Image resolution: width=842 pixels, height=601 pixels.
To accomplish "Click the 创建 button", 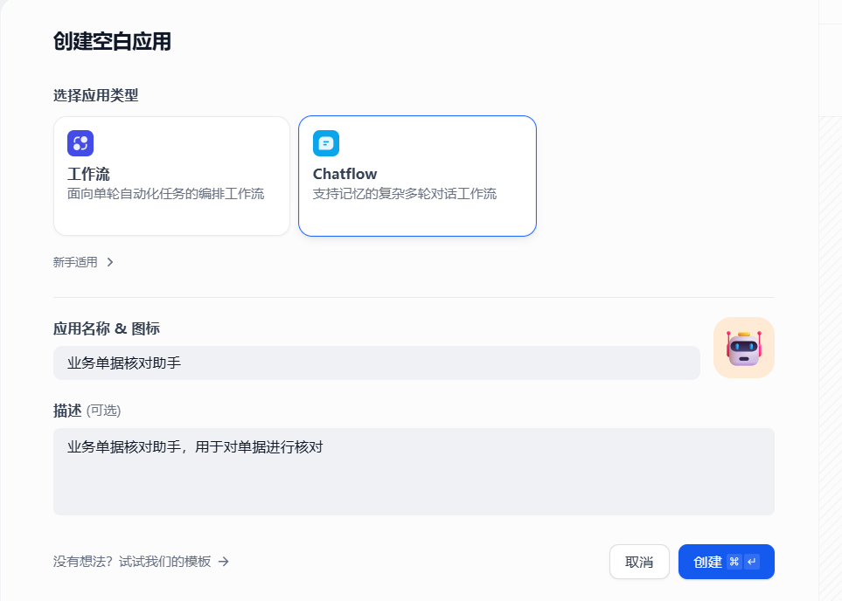I will [x=726, y=562].
